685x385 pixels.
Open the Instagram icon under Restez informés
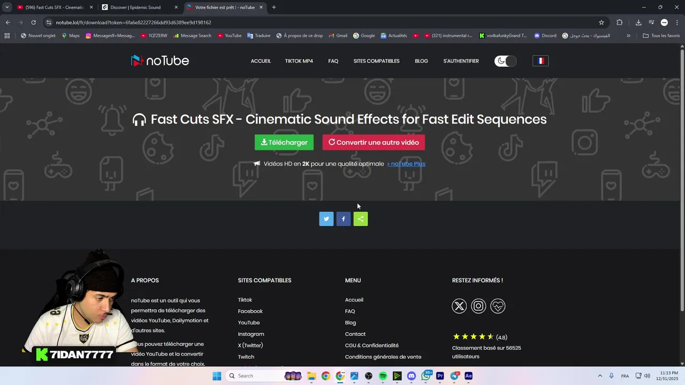tap(478, 306)
